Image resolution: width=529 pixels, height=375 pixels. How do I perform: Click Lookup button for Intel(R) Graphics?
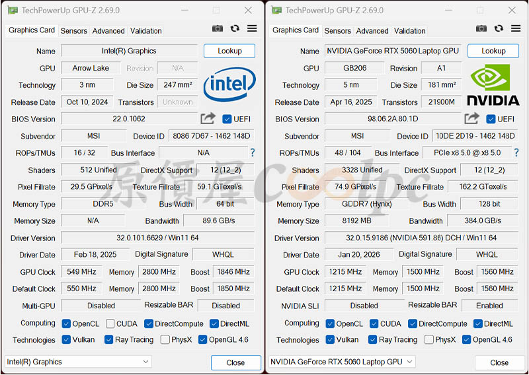[229, 51]
